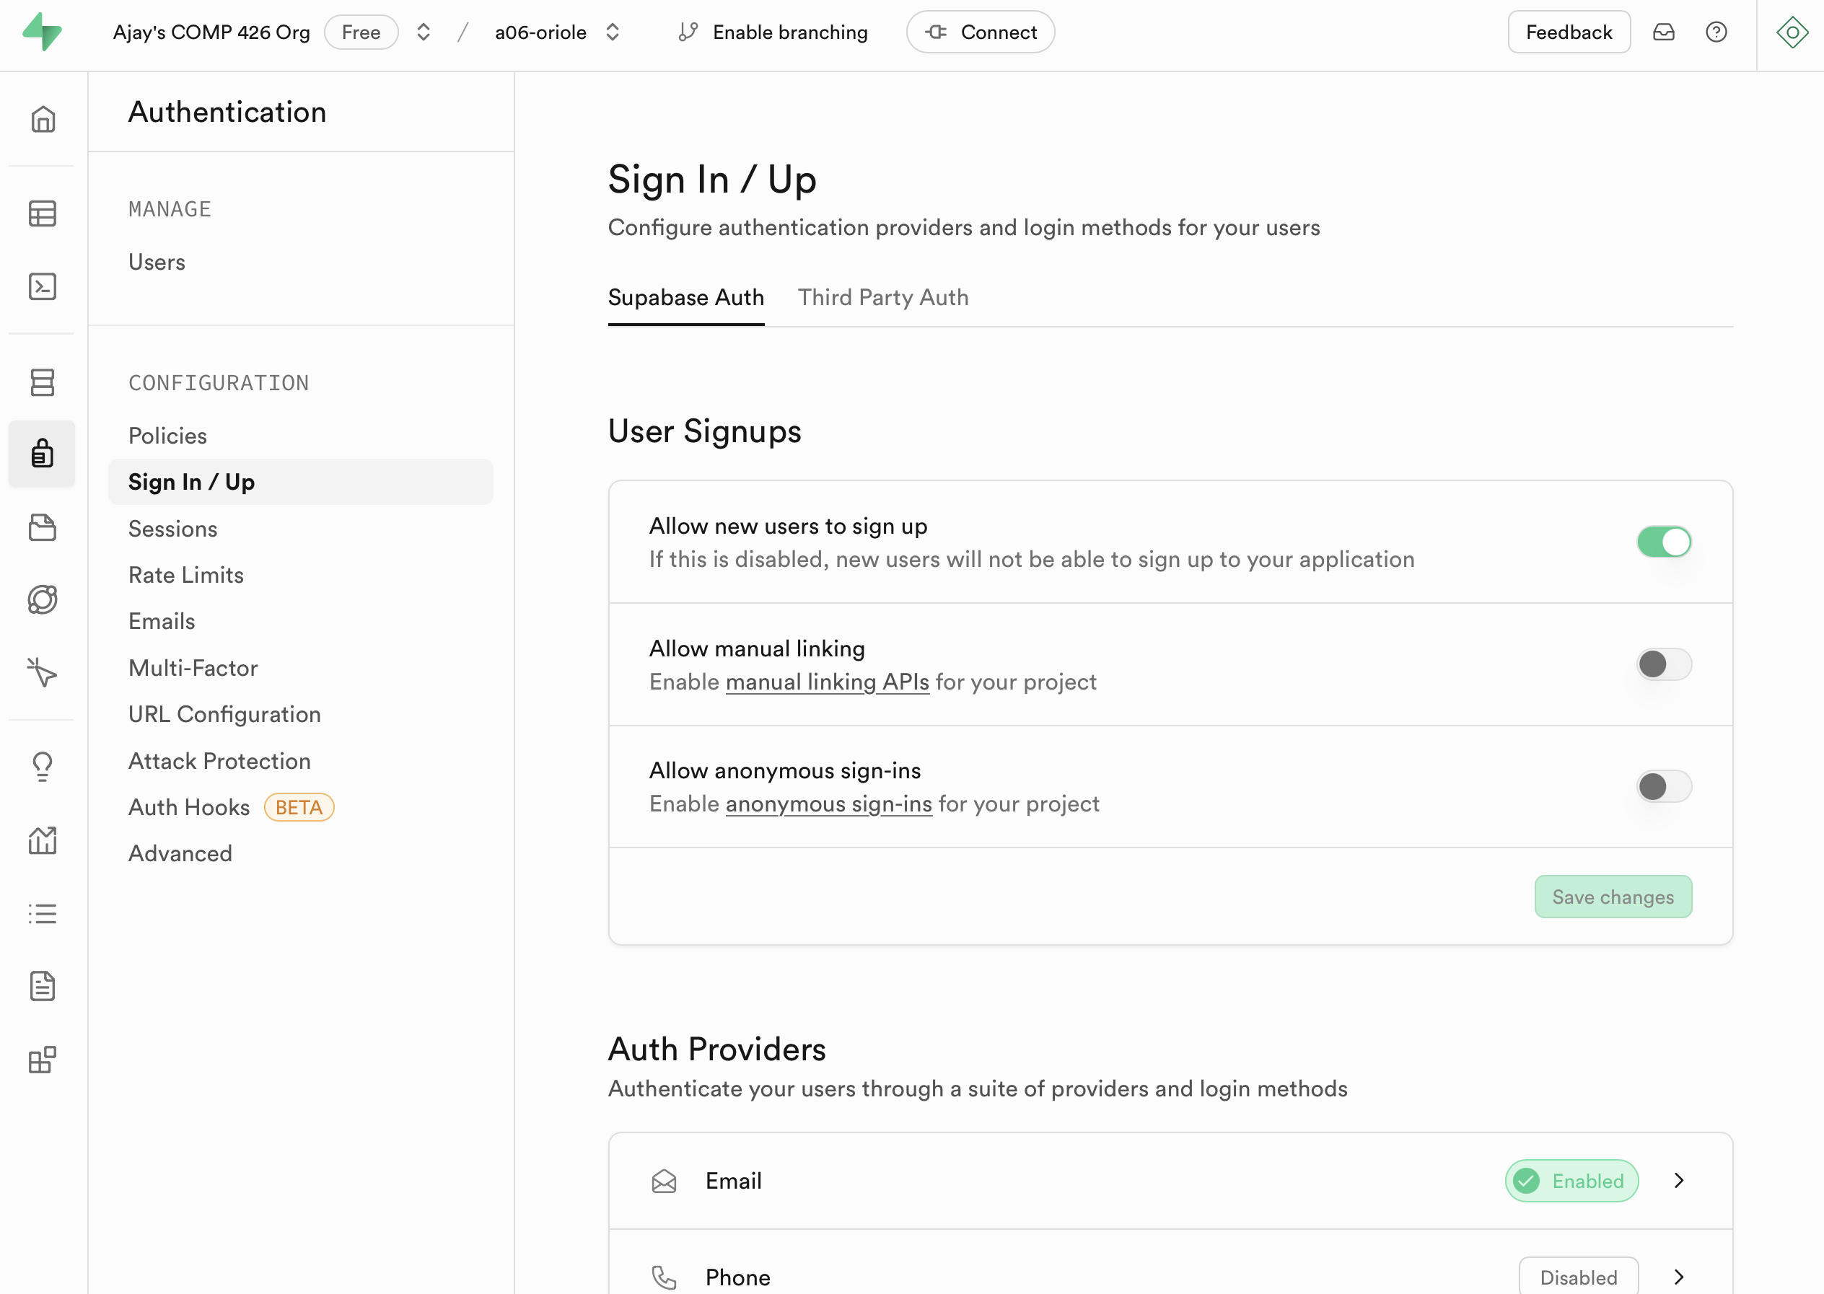Click the Enabled status badge for Email
This screenshot has height=1294, width=1824.
[x=1571, y=1181]
